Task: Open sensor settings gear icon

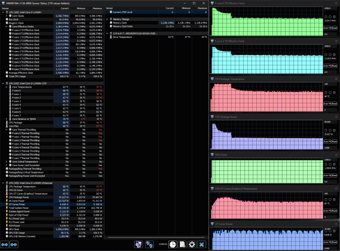Action: point(192,245)
